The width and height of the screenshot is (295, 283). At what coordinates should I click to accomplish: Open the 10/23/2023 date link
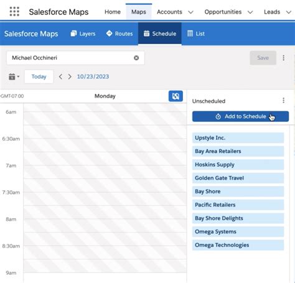click(93, 77)
